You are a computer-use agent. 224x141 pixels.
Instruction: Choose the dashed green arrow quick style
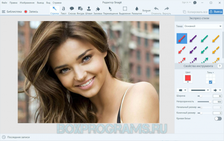point(205,50)
